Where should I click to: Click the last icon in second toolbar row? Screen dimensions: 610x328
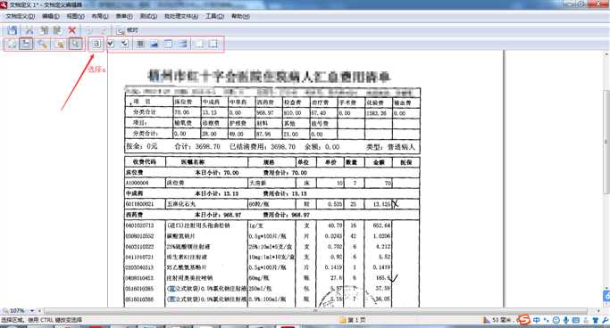[x=213, y=44]
